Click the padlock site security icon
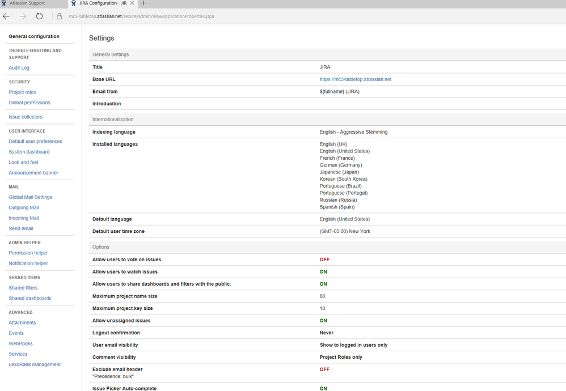 [x=59, y=16]
